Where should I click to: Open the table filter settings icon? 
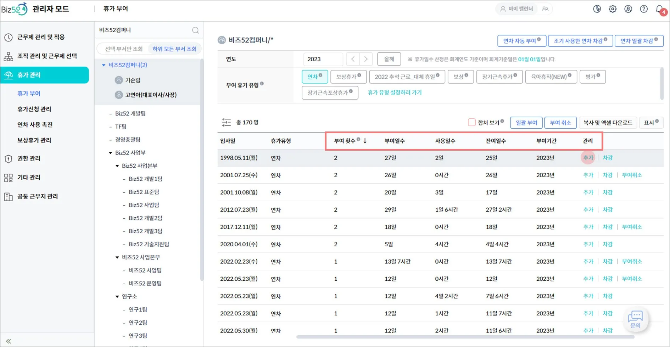tap(226, 122)
